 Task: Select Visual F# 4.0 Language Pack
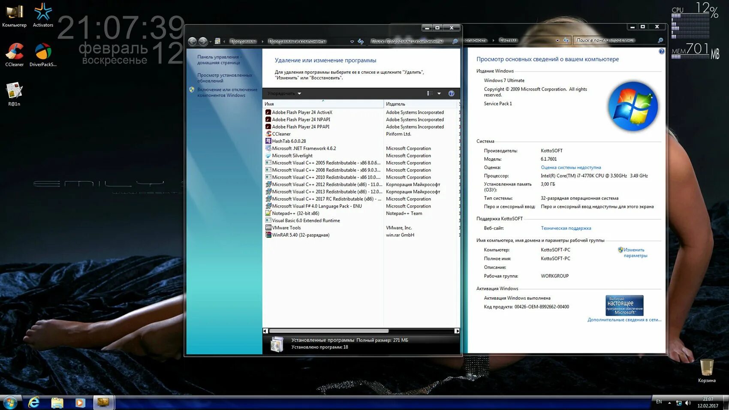coord(361,206)
